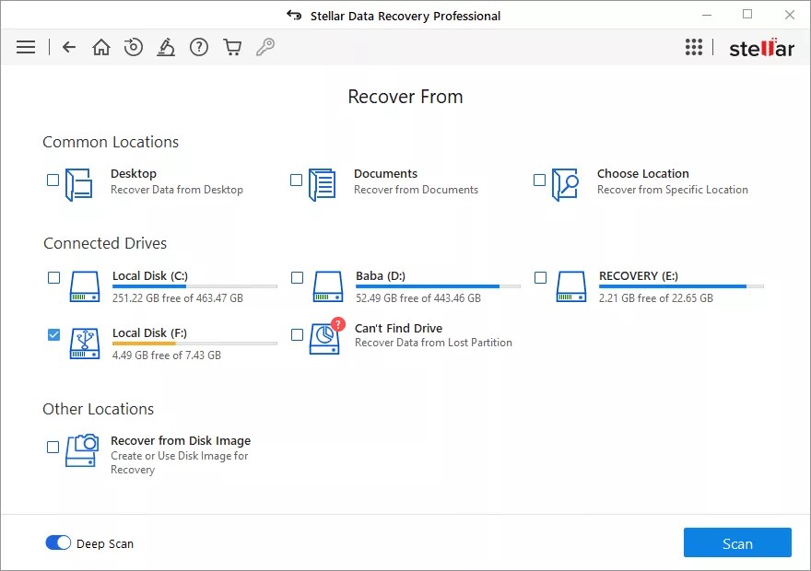Uncheck Local Disk (F:)
The width and height of the screenshot is (811, 571).
coord(53,335)
